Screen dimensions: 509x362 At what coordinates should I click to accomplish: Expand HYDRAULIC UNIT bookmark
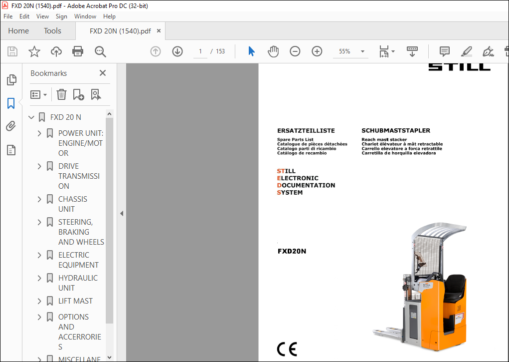click(39, 278)
